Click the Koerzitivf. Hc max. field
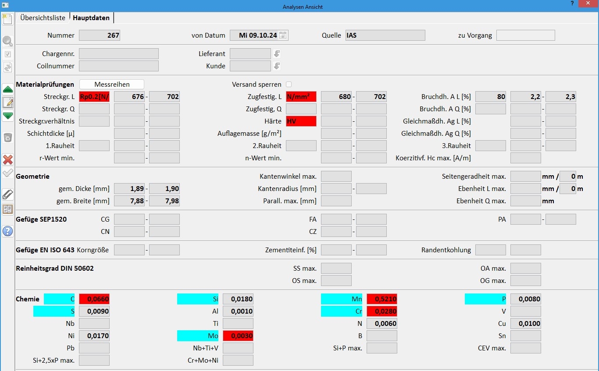 [526, 158]
